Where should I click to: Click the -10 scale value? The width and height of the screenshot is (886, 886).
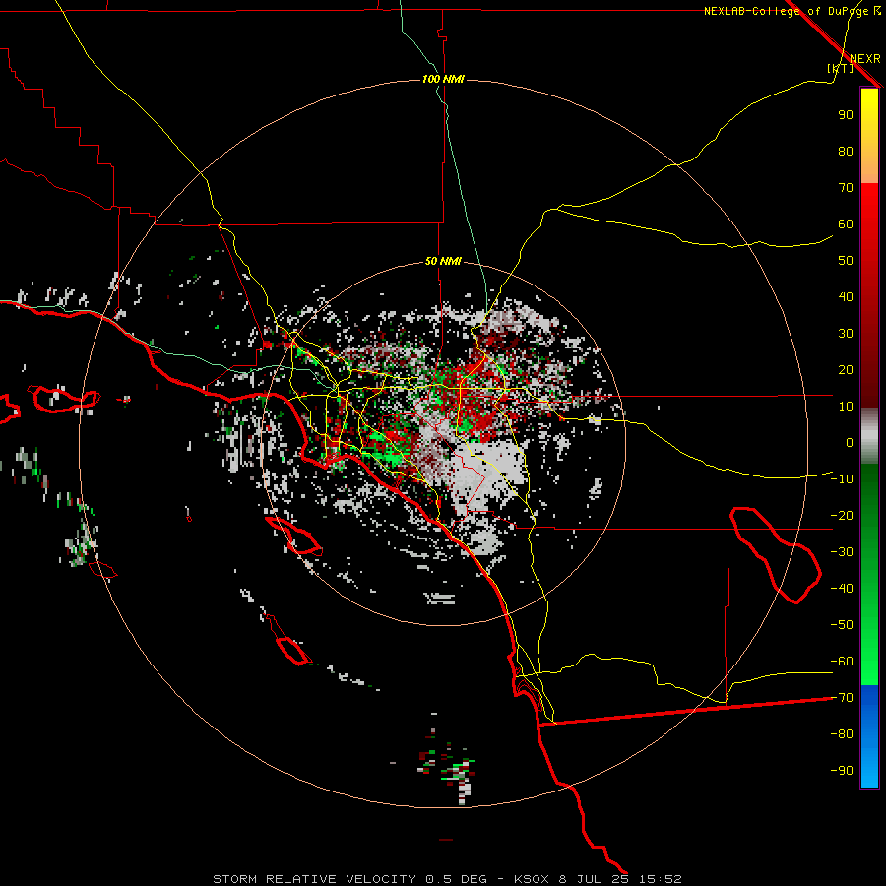coord(842,479)
